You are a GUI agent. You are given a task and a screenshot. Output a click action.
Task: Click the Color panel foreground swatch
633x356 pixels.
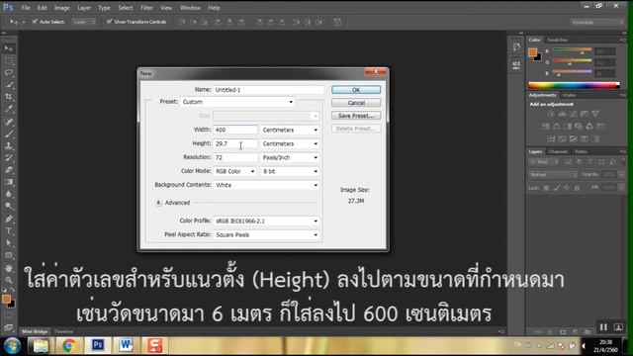[x=532, y=52]
